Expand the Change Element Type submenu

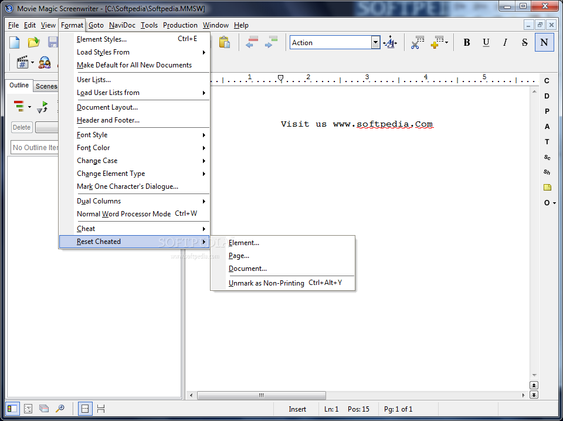click(134, 174)
